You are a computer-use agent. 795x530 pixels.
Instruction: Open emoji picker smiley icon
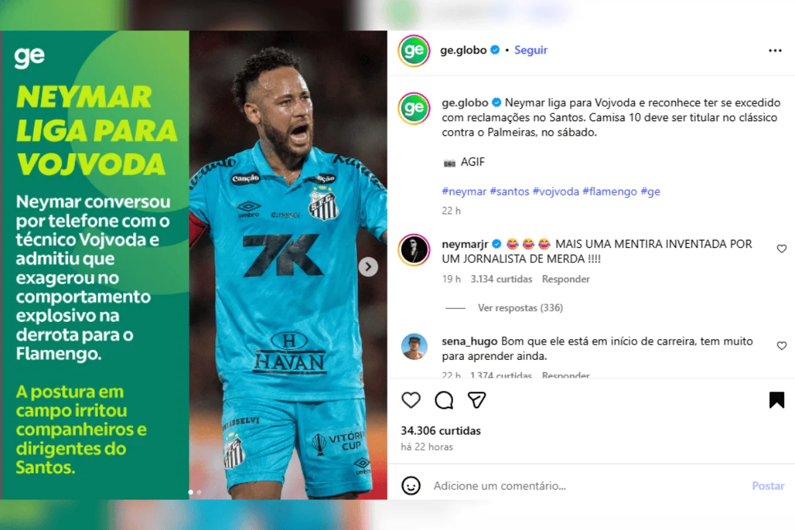pyautogui.click(x=411, y=486)
